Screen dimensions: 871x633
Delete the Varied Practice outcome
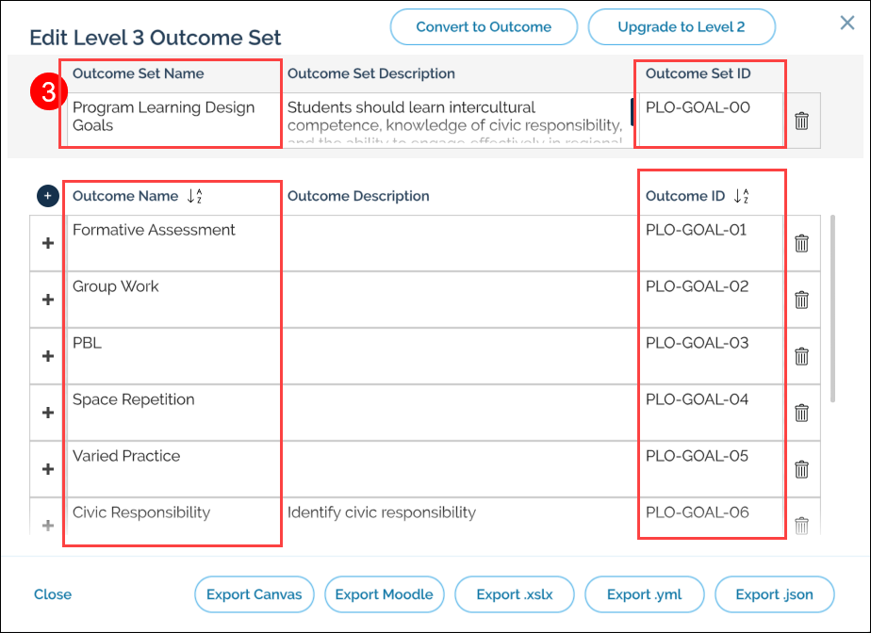[801, 469]
